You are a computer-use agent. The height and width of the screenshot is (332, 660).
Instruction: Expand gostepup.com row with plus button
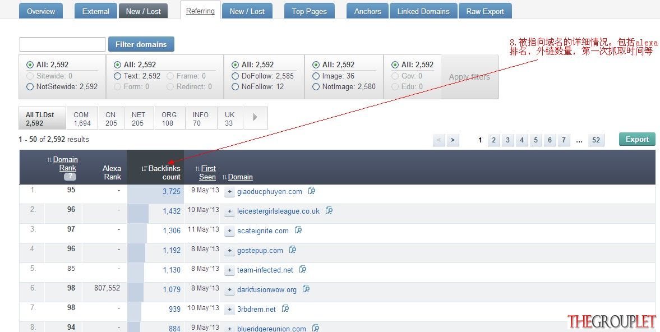tap(229, 251)
